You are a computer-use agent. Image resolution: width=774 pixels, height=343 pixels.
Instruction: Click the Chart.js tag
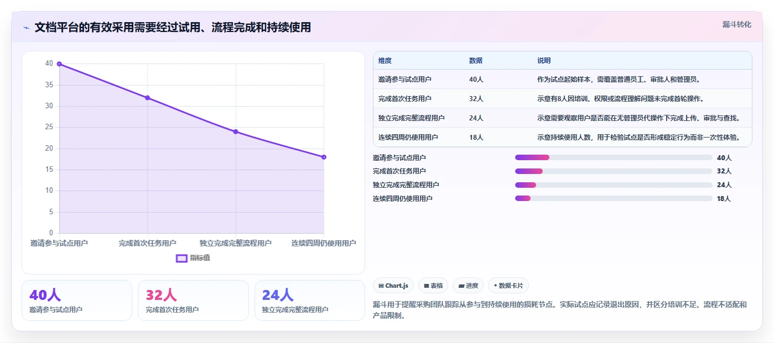click(393, 286)
